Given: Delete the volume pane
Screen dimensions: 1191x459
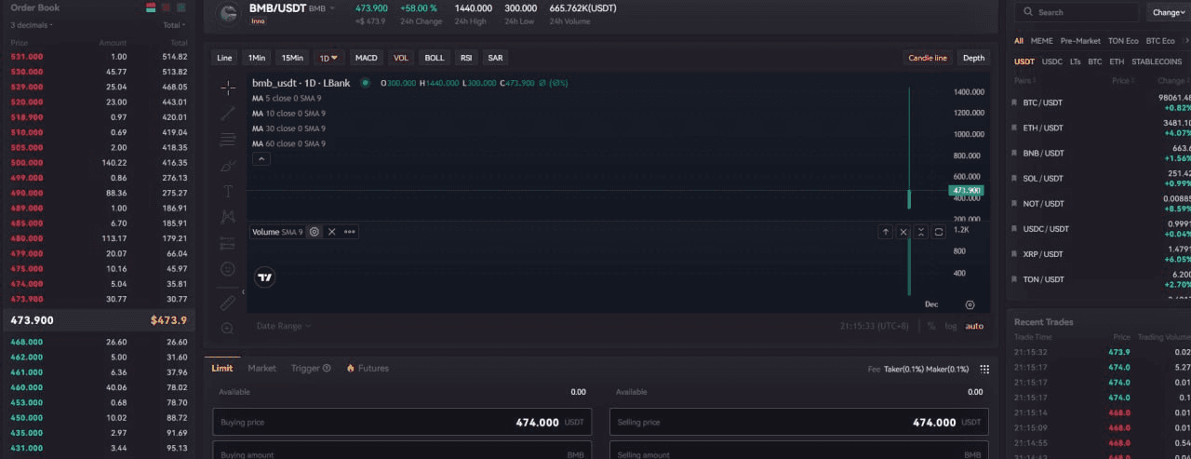Looking at the screenshot, I should tap(903, 232).
